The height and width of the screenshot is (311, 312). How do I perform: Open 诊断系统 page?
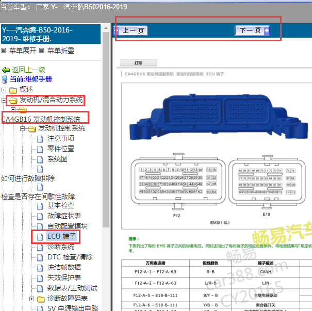(x=61, y=247)
